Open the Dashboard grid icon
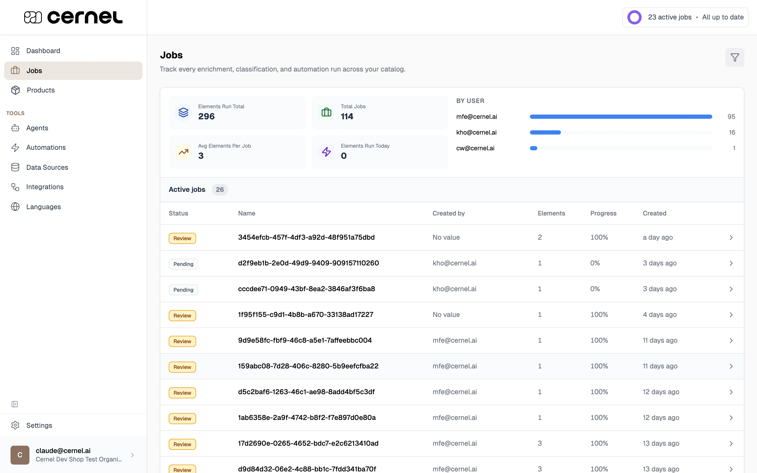This screenshot has width=757, height=473. [x=15, y=51]
